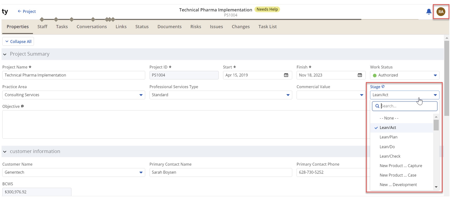Viewport: 451px width, 204px height.
Task: Open the Links tab
Action: (x=121, y=27)
